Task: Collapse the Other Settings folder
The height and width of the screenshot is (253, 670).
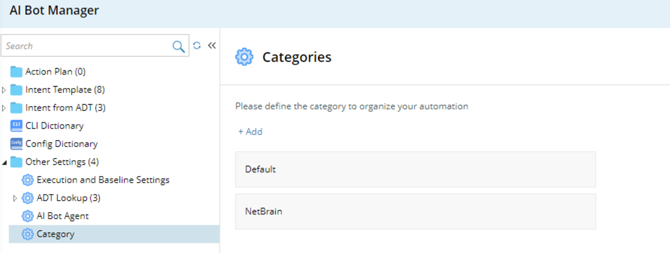Action: 5,162
